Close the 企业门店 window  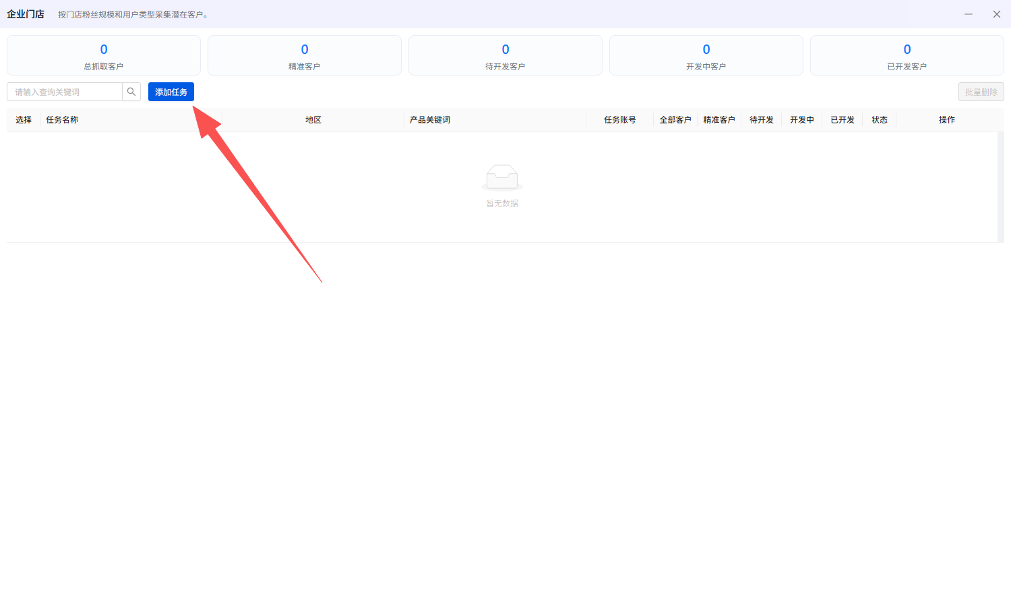coord(997,14)
